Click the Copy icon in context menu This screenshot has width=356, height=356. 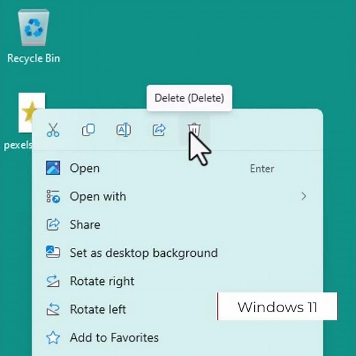pyautogui.click(x=88, y=129)
